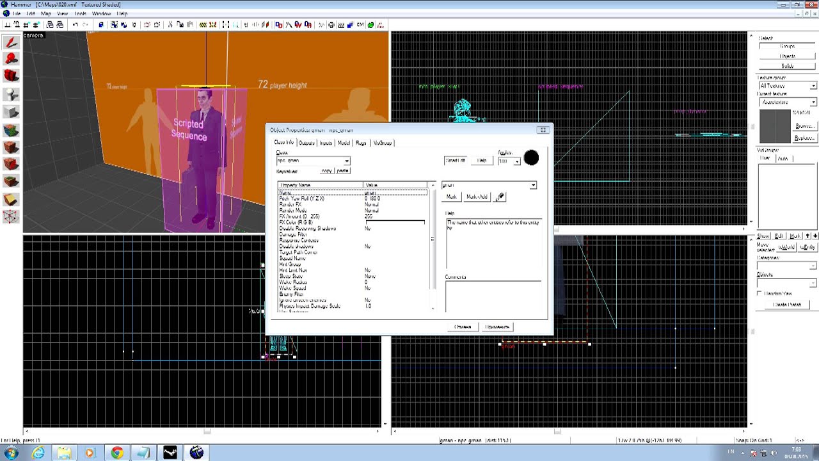Switch to the Flags tab
819x461 pixels.
pos(361,143)
